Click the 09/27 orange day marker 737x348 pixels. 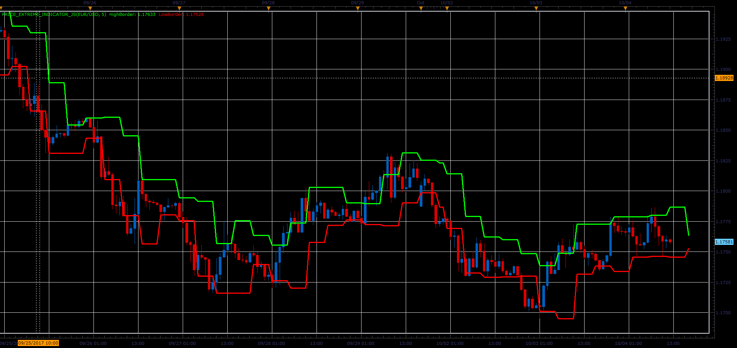[x=179, y=8]
